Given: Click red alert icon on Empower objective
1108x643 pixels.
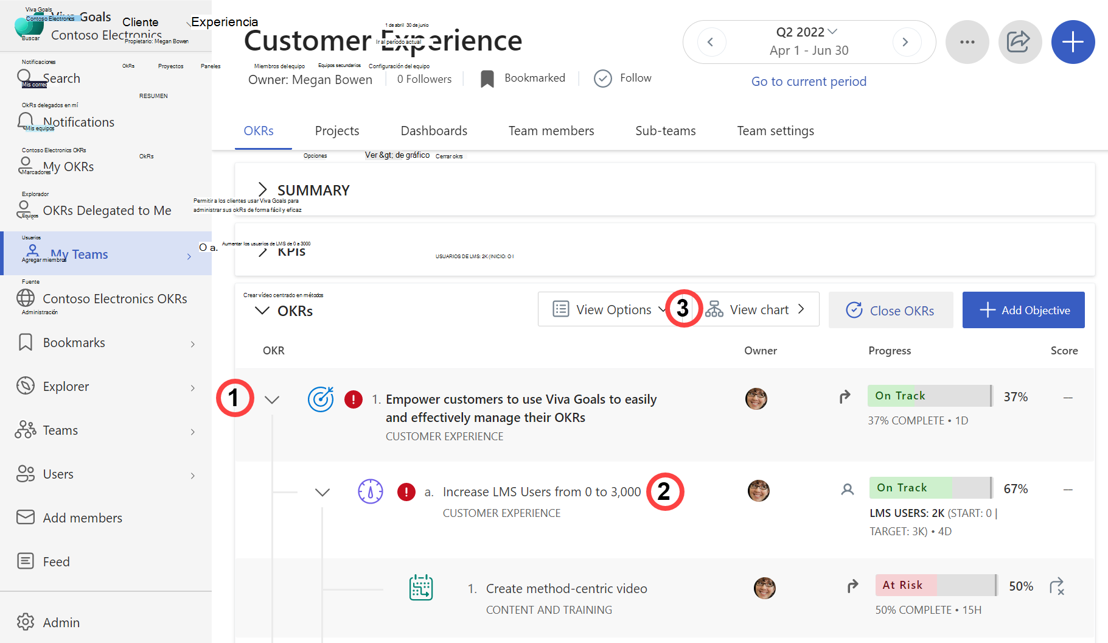Looking at the screenshot, I should coord(354,399).
